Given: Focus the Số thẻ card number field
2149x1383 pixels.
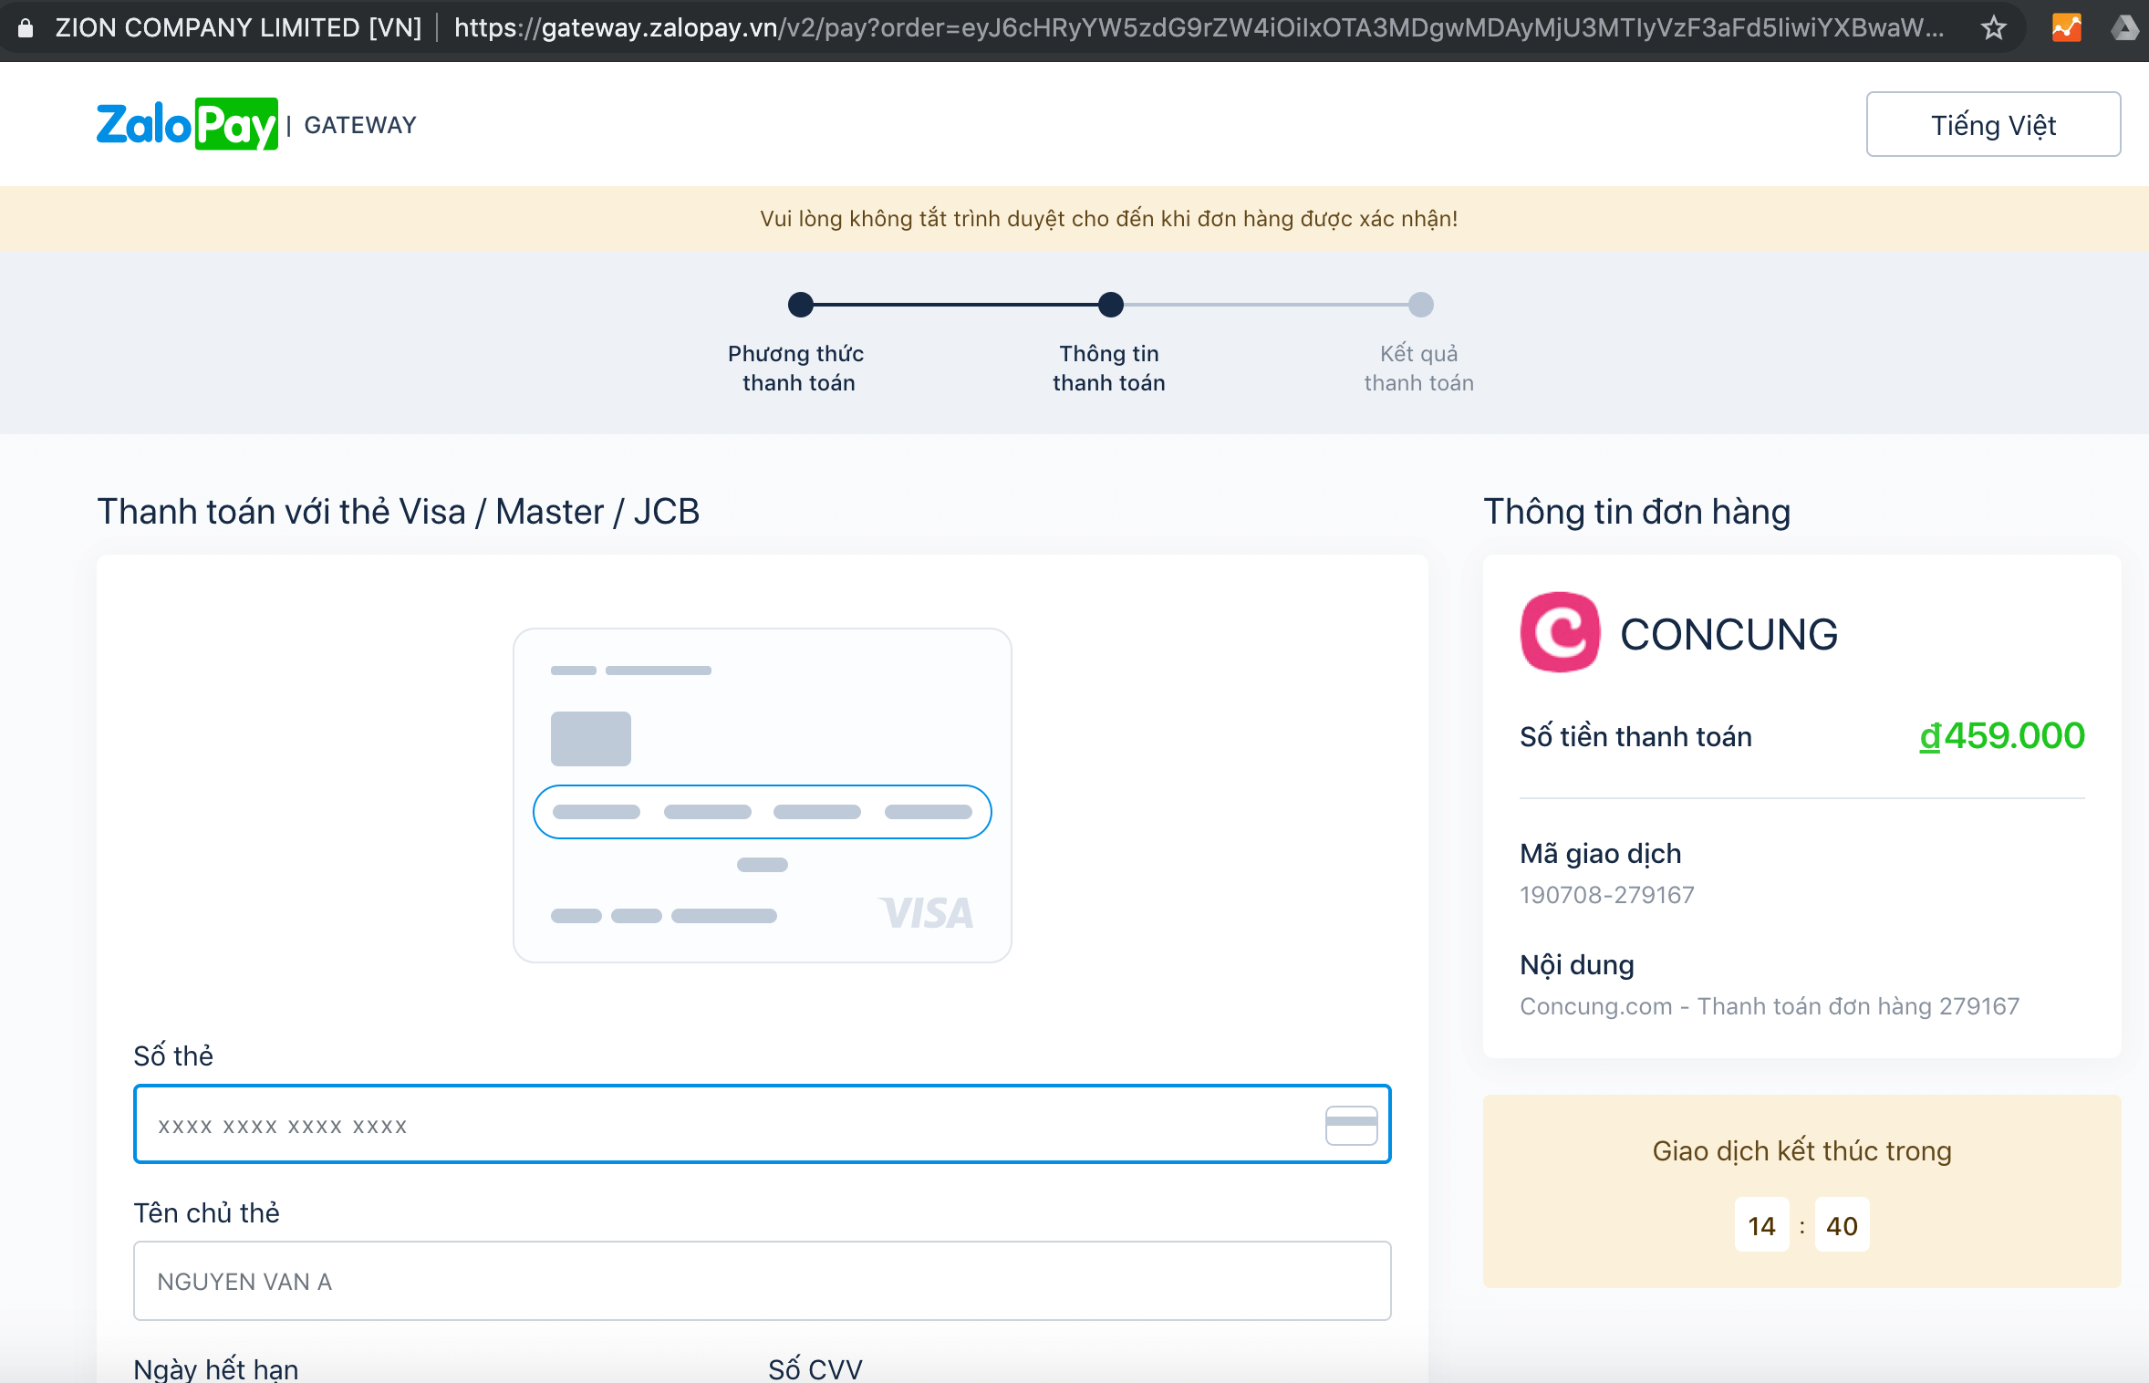Looking at the screenshot, I should [x=762, y=1124].
